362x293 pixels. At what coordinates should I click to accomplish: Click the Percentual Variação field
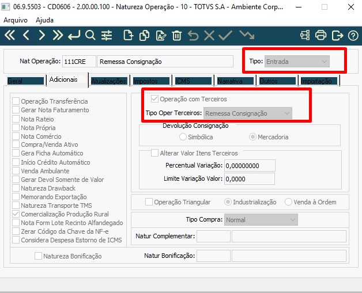pos(250,166)
